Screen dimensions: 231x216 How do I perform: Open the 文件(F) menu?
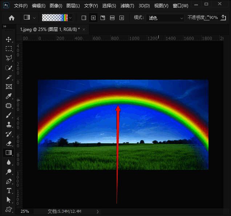click(21, 6)
